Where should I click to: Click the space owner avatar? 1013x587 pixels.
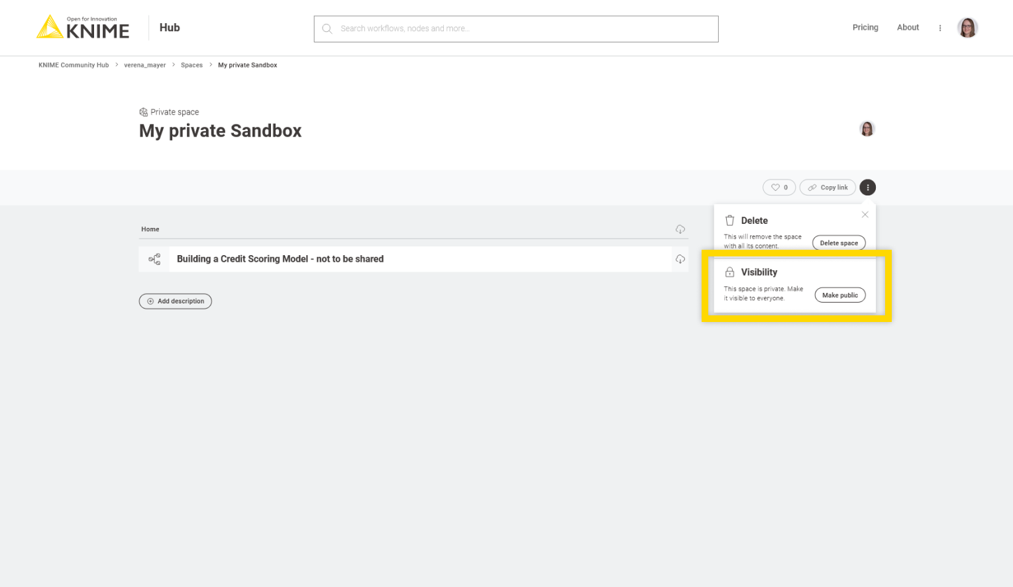[867, 129]
